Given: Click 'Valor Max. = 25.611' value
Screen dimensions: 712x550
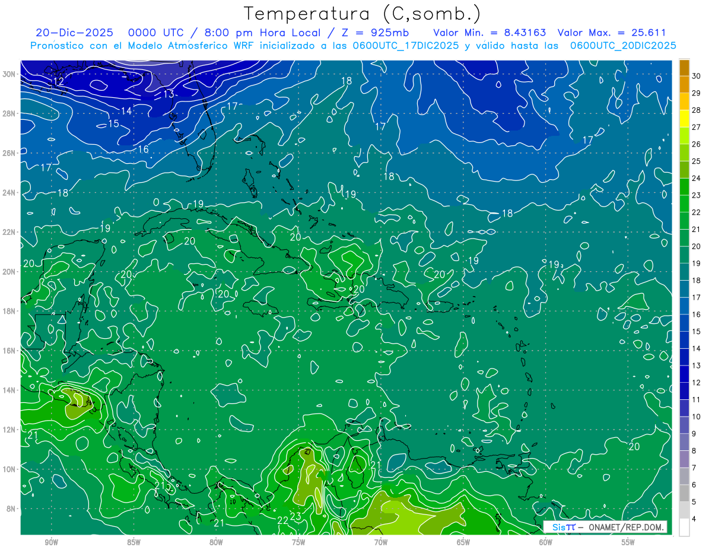Looking at the screenshot, I should click(x=612, y=33).
